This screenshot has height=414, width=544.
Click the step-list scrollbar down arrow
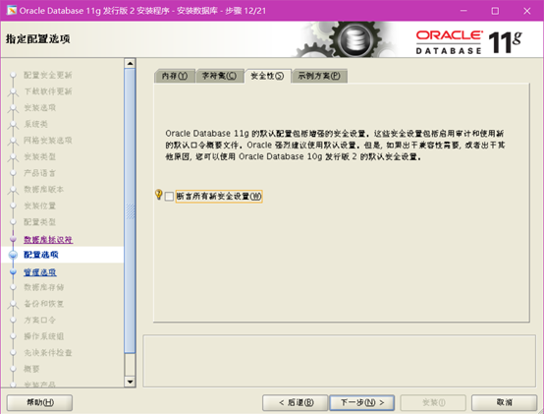(x=130, y=382)
